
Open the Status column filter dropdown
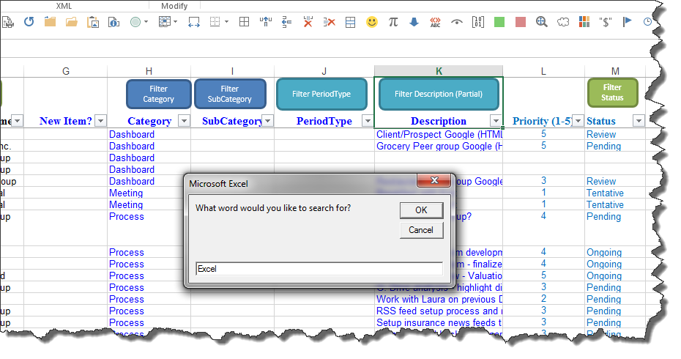pos(639,120)
